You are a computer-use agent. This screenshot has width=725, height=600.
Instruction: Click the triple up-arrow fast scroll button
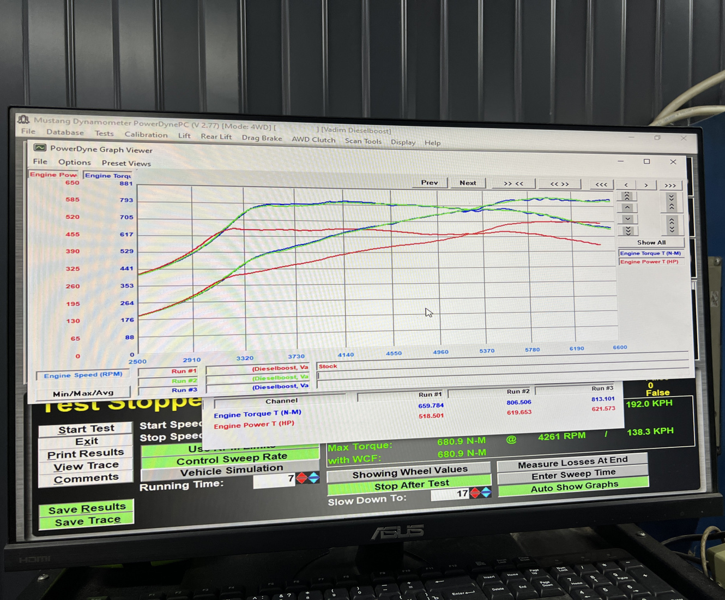[x=627, y=196]
